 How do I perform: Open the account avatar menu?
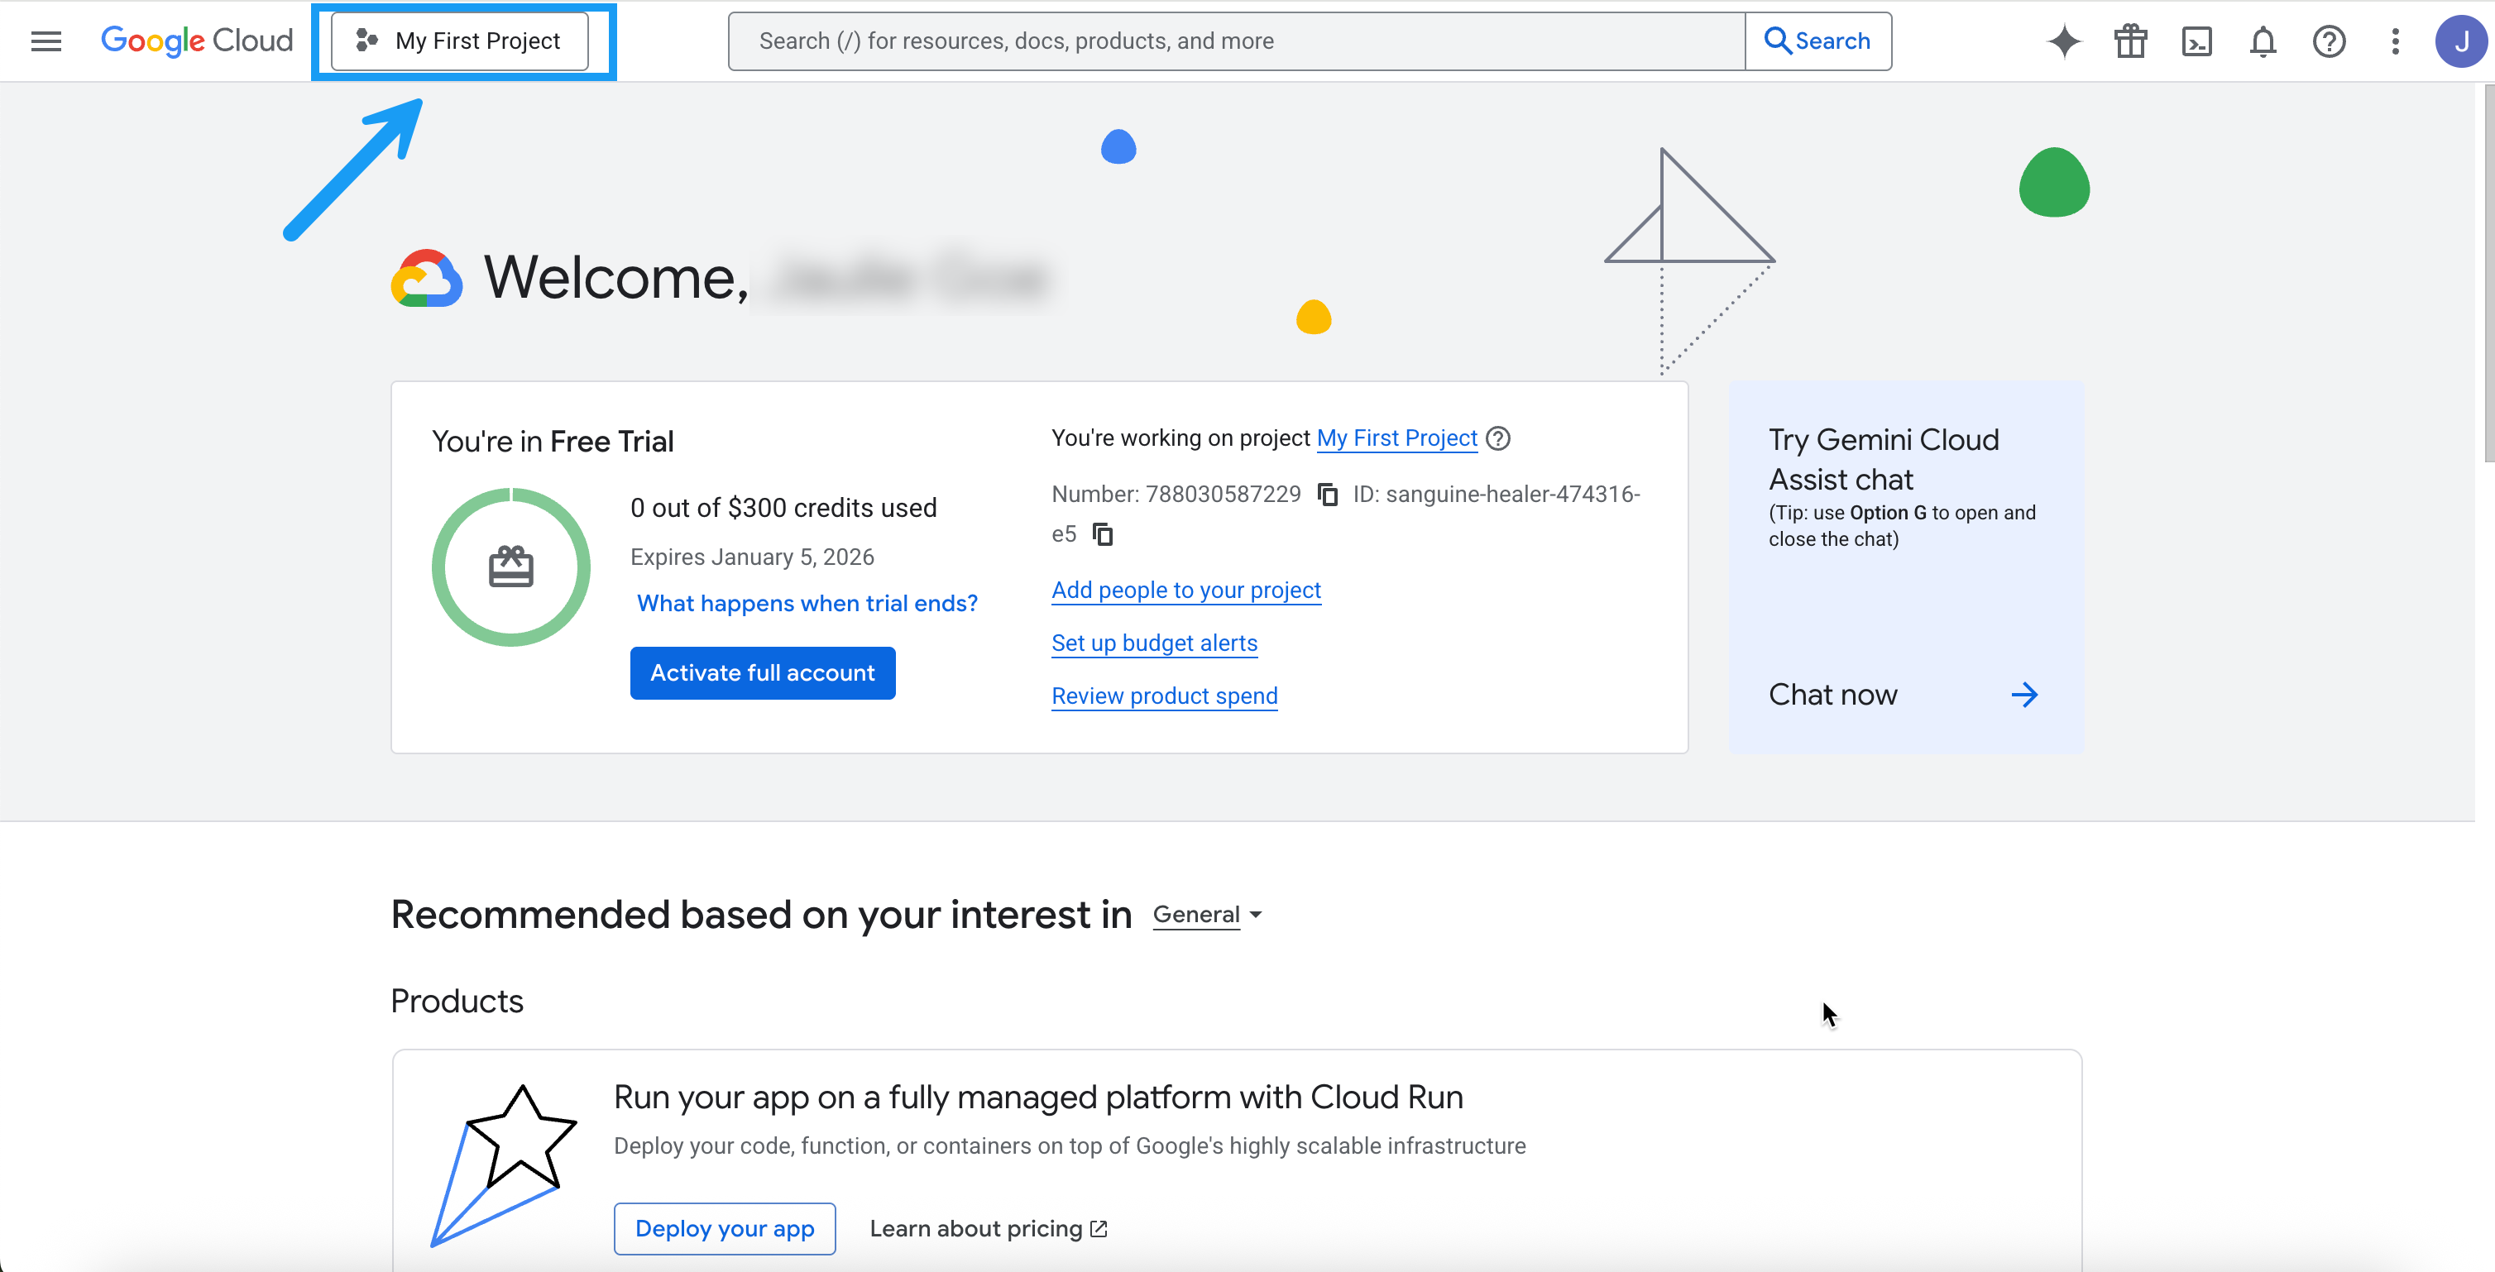pos(2460,41)
